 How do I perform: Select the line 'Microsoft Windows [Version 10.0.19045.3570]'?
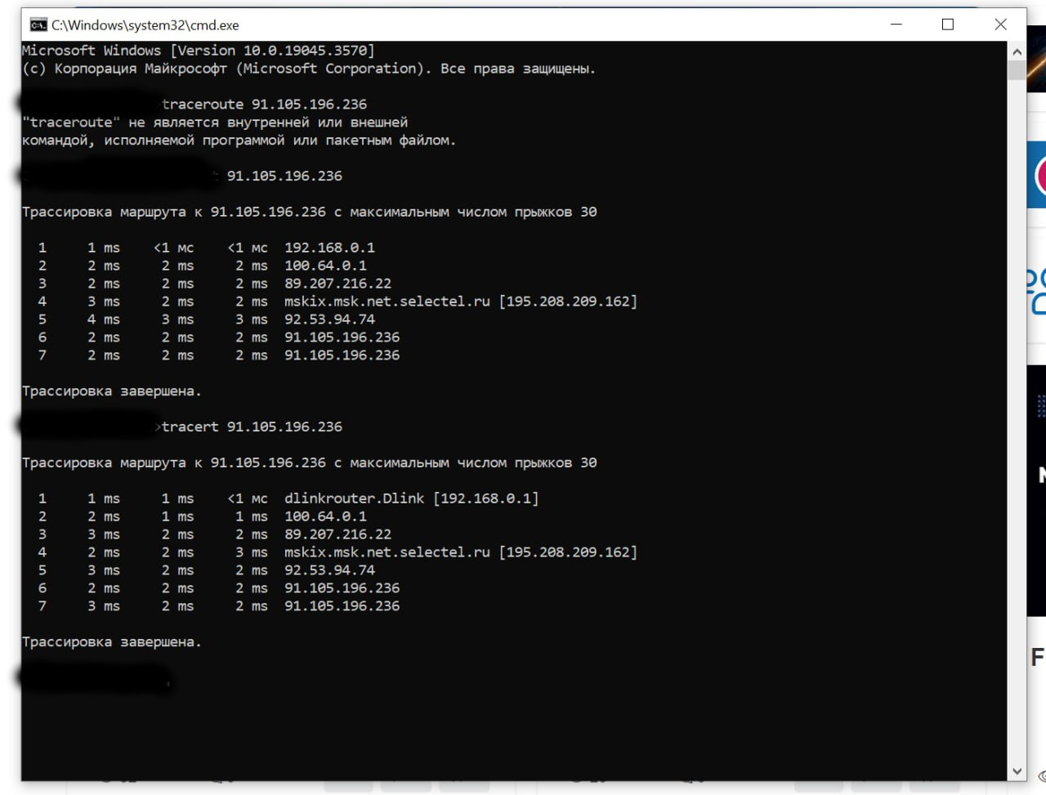(199, 51)
